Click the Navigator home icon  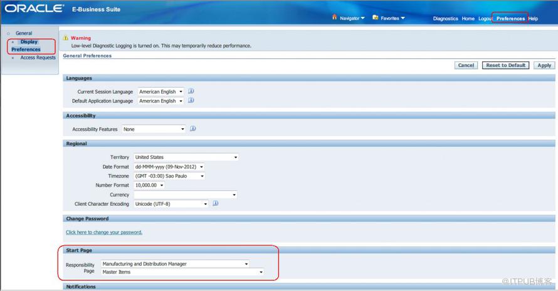click(335, 18)
